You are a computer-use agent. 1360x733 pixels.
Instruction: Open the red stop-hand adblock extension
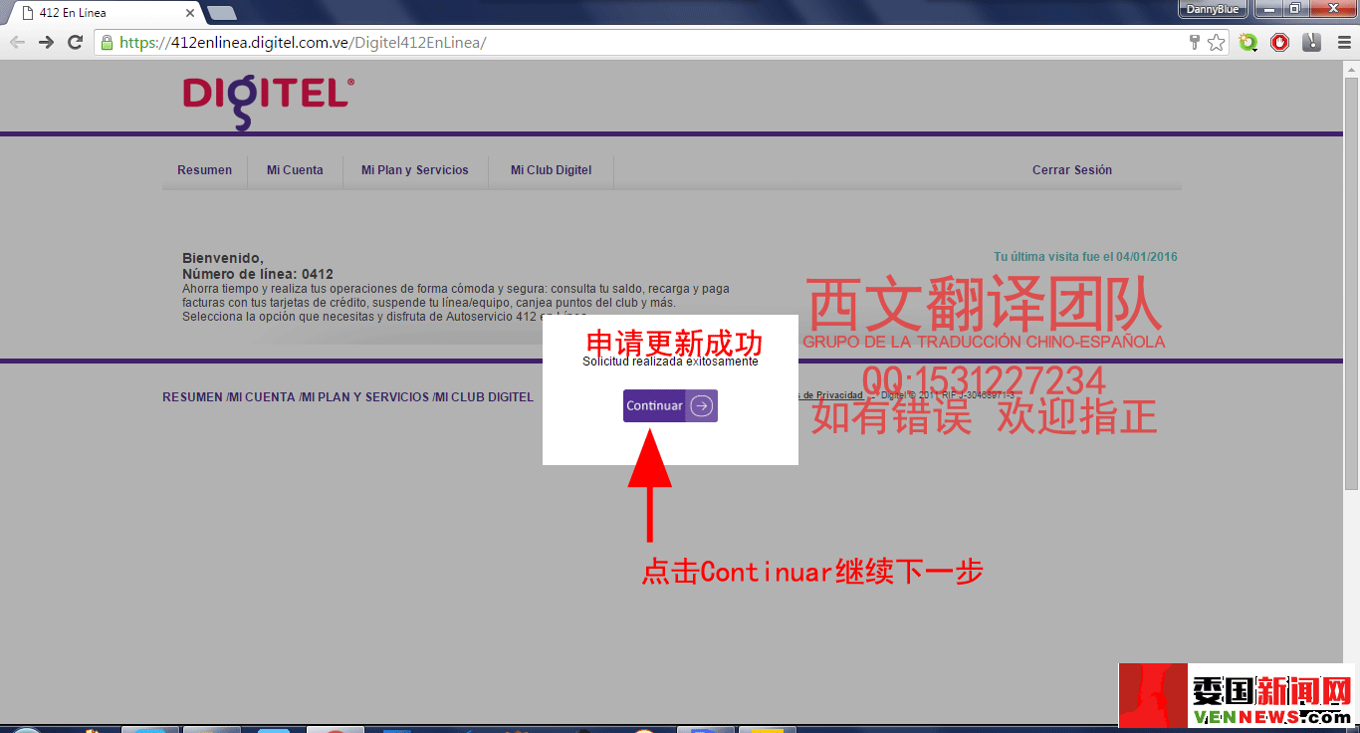click(x=1279, y=42)
